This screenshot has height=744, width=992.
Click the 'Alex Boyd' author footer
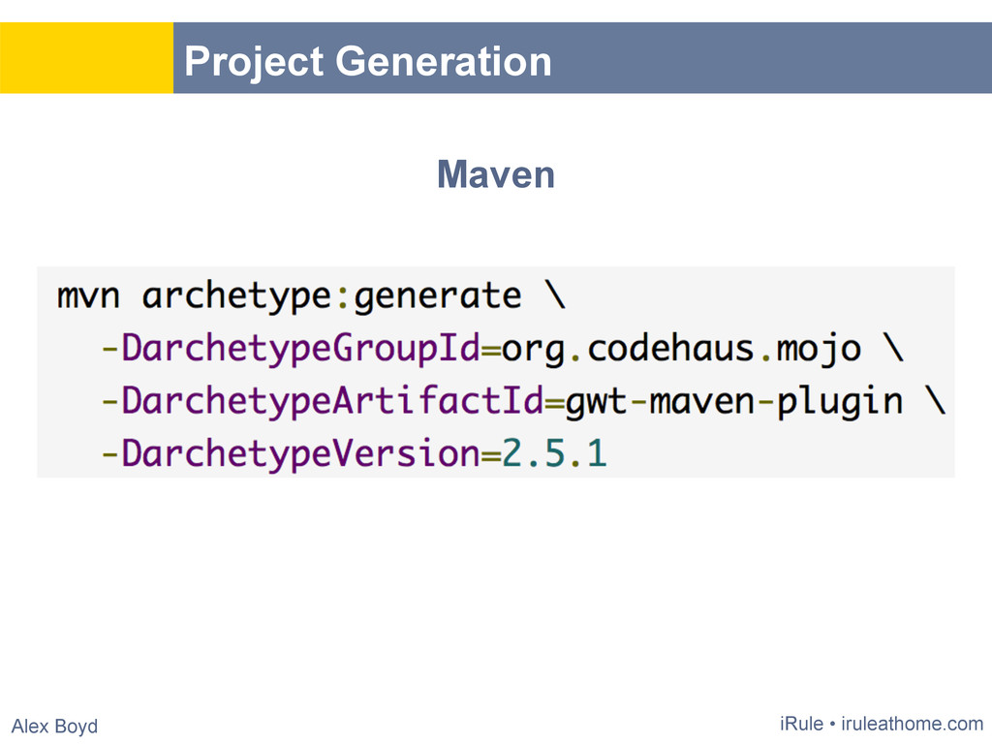point(54,726)
